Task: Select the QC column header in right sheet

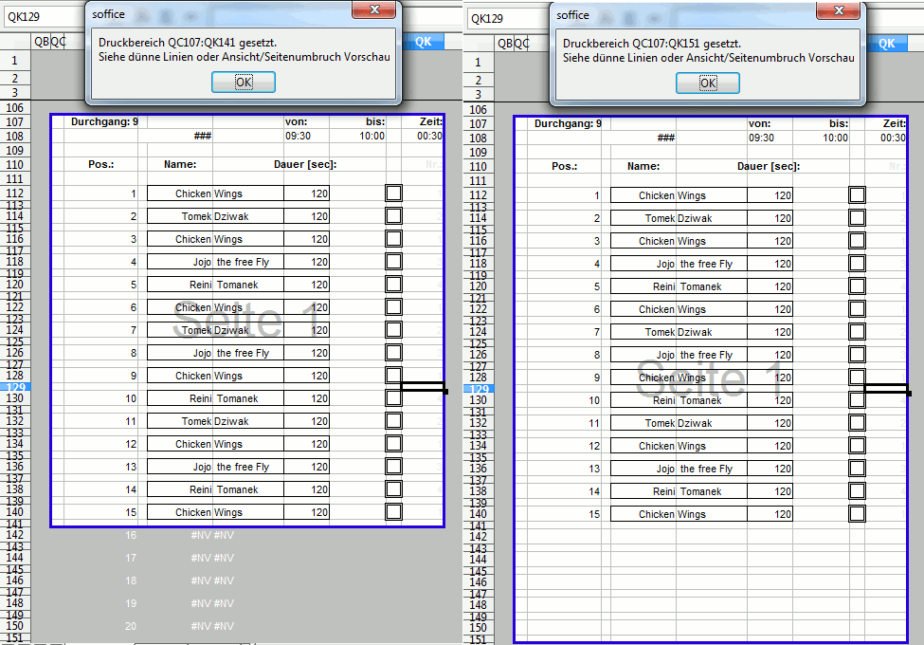Action: pyautogui.click(x=522, y=43)
